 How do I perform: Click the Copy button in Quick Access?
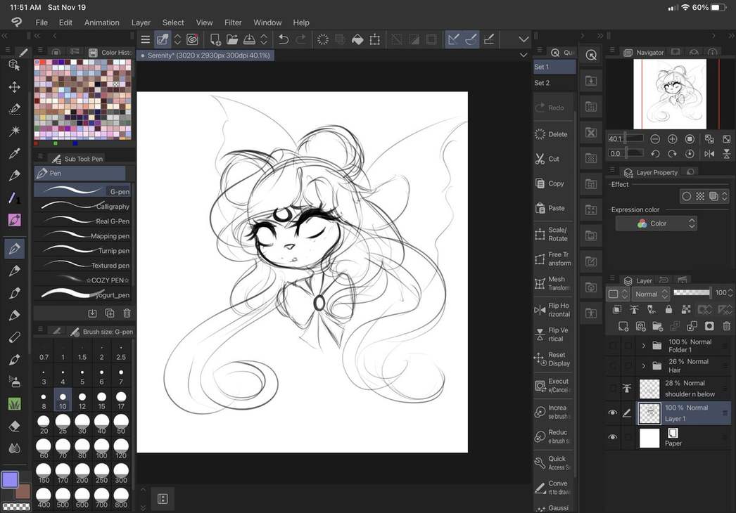click(553, 183)
